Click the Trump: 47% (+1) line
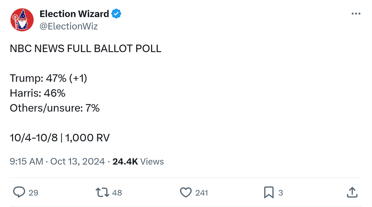This screenshot has height=207, width=372. coord(48,78)
